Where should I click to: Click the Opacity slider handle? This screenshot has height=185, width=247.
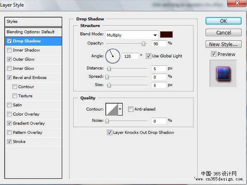pyautogui.click(x=143, y=44)
